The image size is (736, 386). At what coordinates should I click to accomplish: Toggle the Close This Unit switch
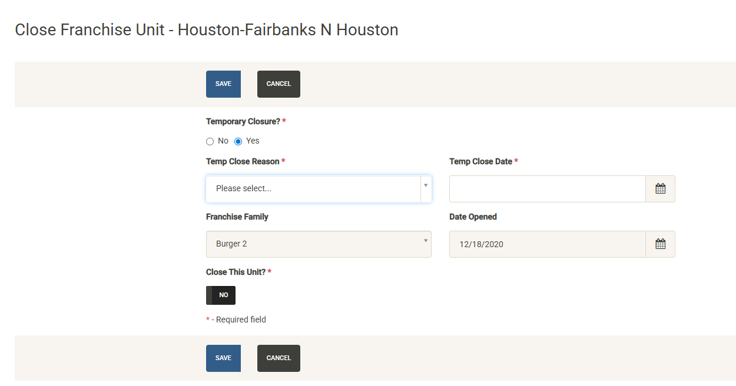click(x=221, y=295)
